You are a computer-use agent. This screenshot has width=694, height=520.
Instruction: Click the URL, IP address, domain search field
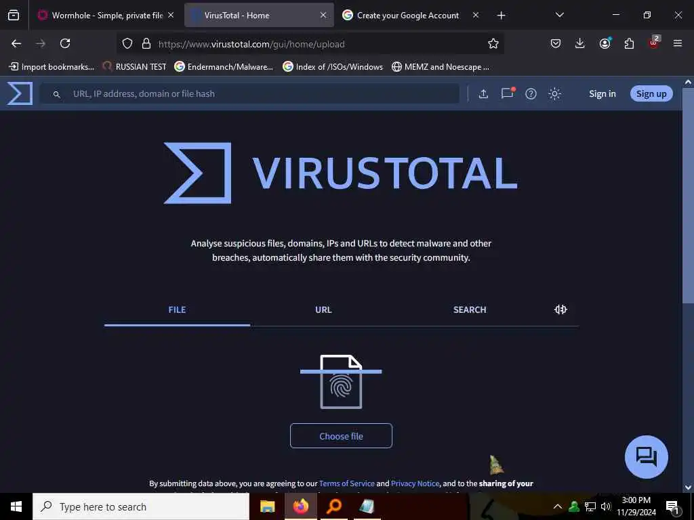(249, 93)
